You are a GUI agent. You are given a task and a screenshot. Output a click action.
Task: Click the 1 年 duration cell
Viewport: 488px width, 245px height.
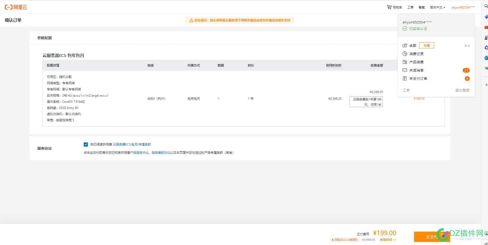[x=251, y=99]
